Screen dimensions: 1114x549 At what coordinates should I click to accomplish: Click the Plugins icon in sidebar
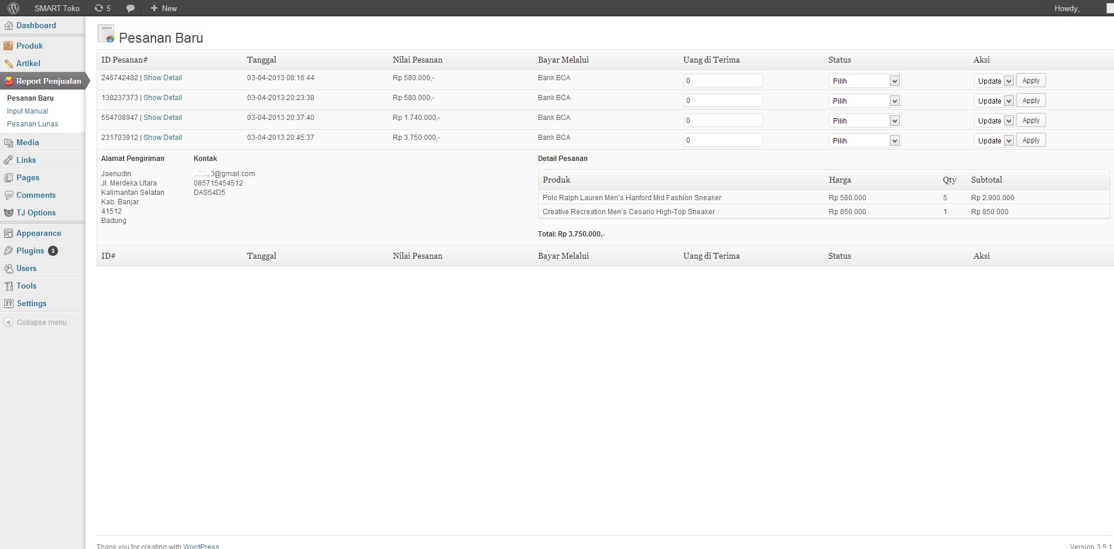[x=8, y=251]
